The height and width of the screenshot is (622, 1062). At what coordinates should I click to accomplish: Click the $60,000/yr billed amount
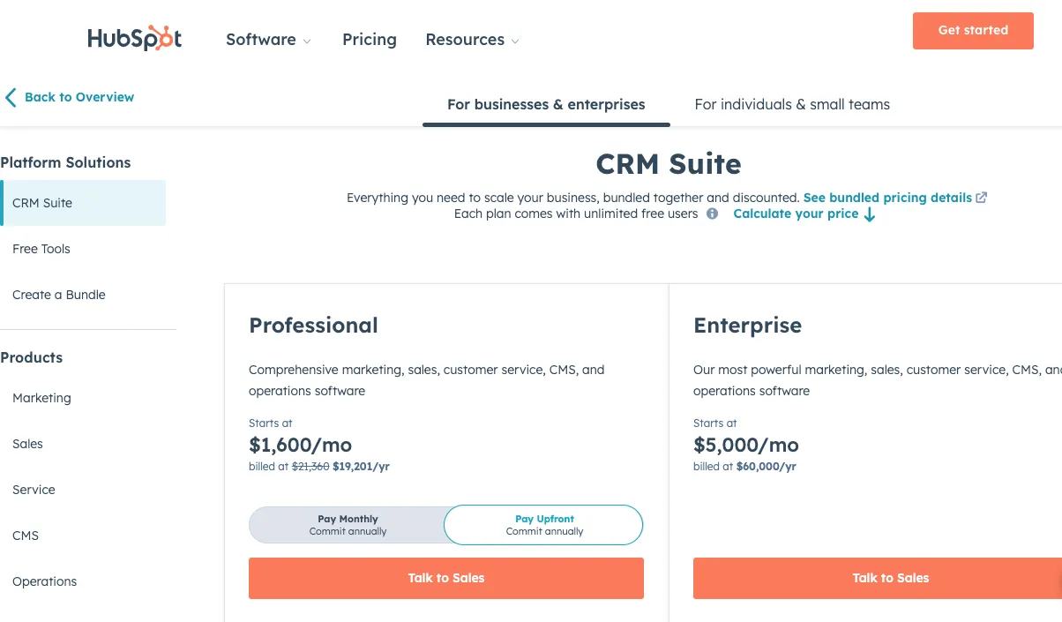click(x=767, y=467)
